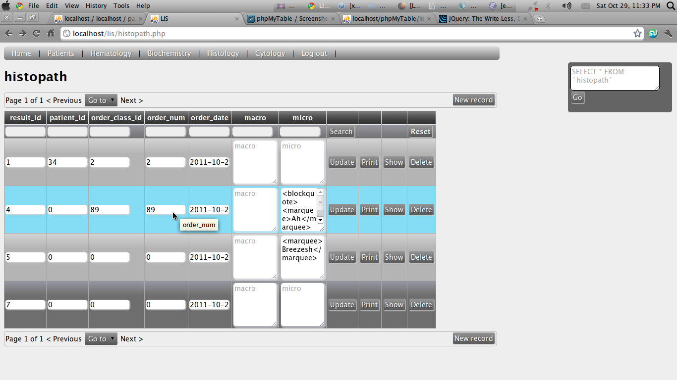Click inside the SELECT * FROM histopath query box
This screenshot has width=677, height=380.
point(615,78)
